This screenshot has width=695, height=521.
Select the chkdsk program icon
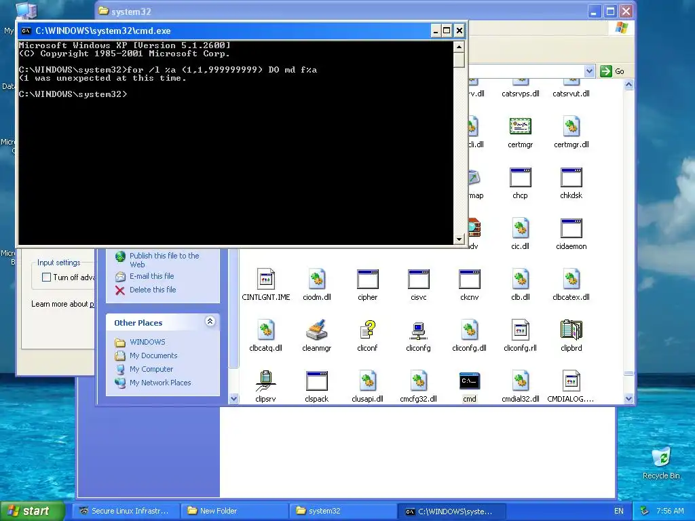[571, 177]
